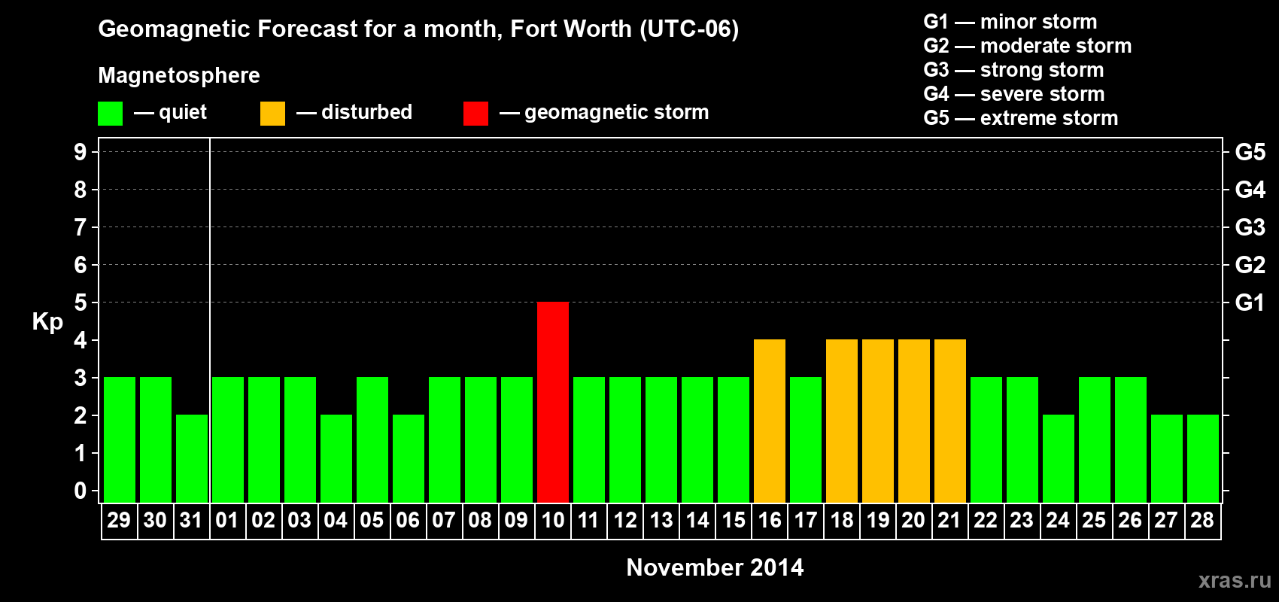Click the G5 axis label on right
This screenshot has width=1279, height=602.
coord(1250,152)
